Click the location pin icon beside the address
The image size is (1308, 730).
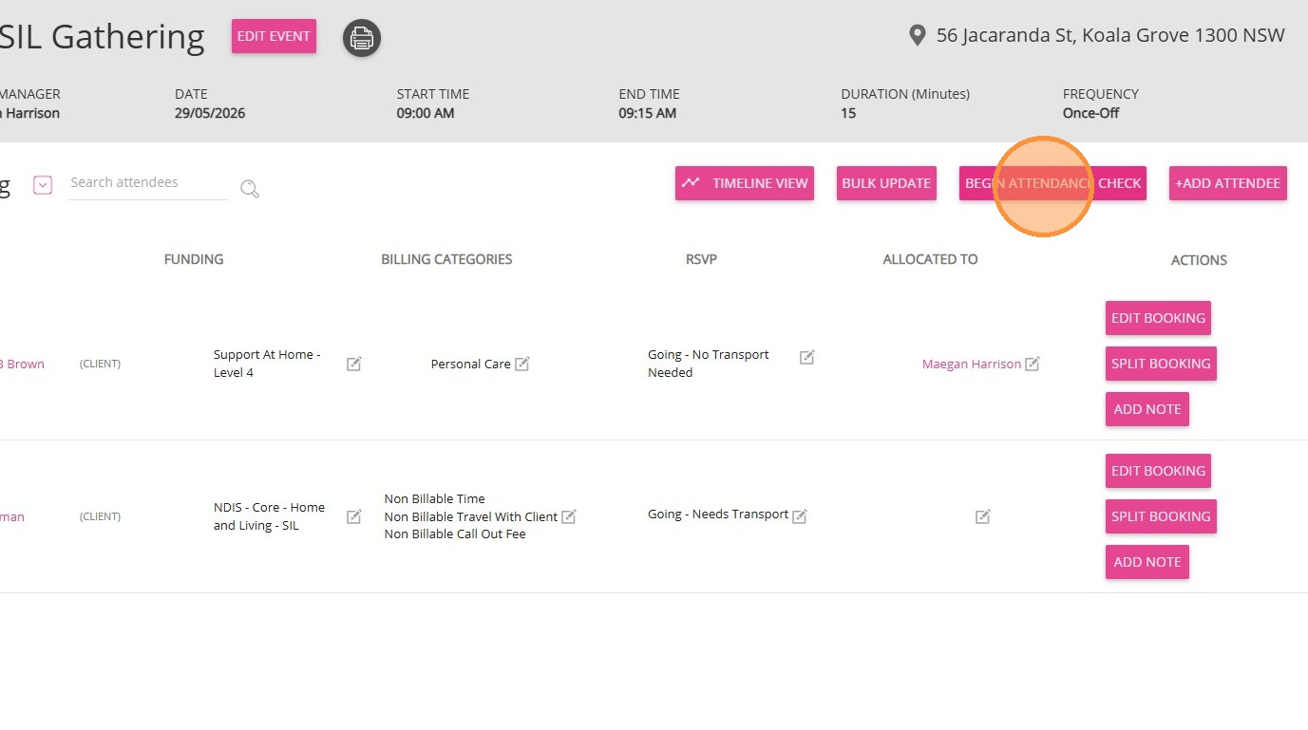coord(917,36)
